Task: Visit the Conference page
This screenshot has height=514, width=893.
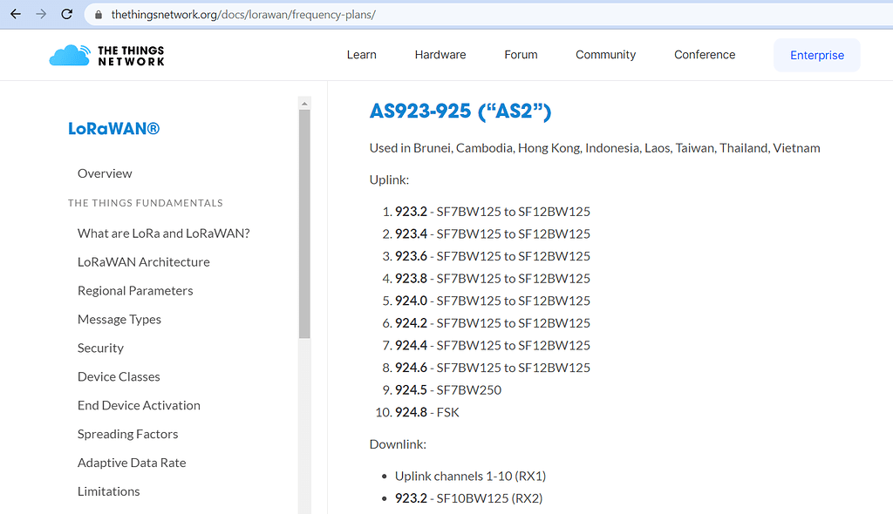Action: [704, 54]
